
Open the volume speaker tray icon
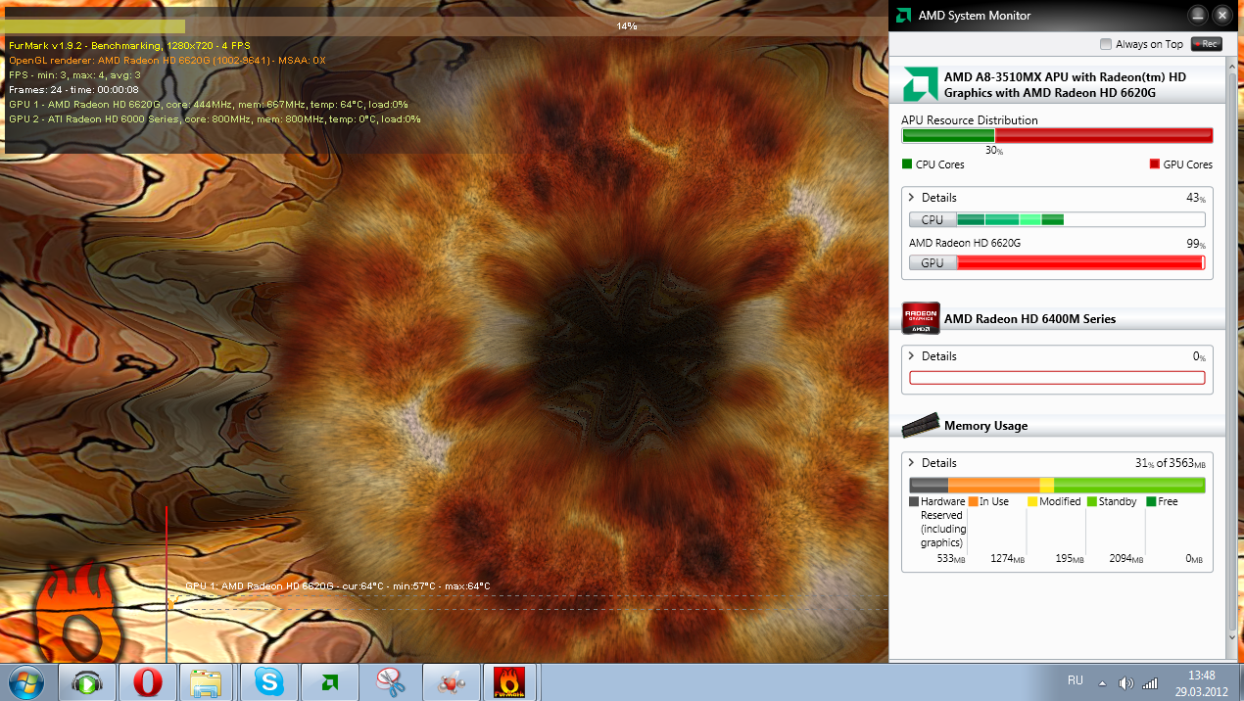1126,682
